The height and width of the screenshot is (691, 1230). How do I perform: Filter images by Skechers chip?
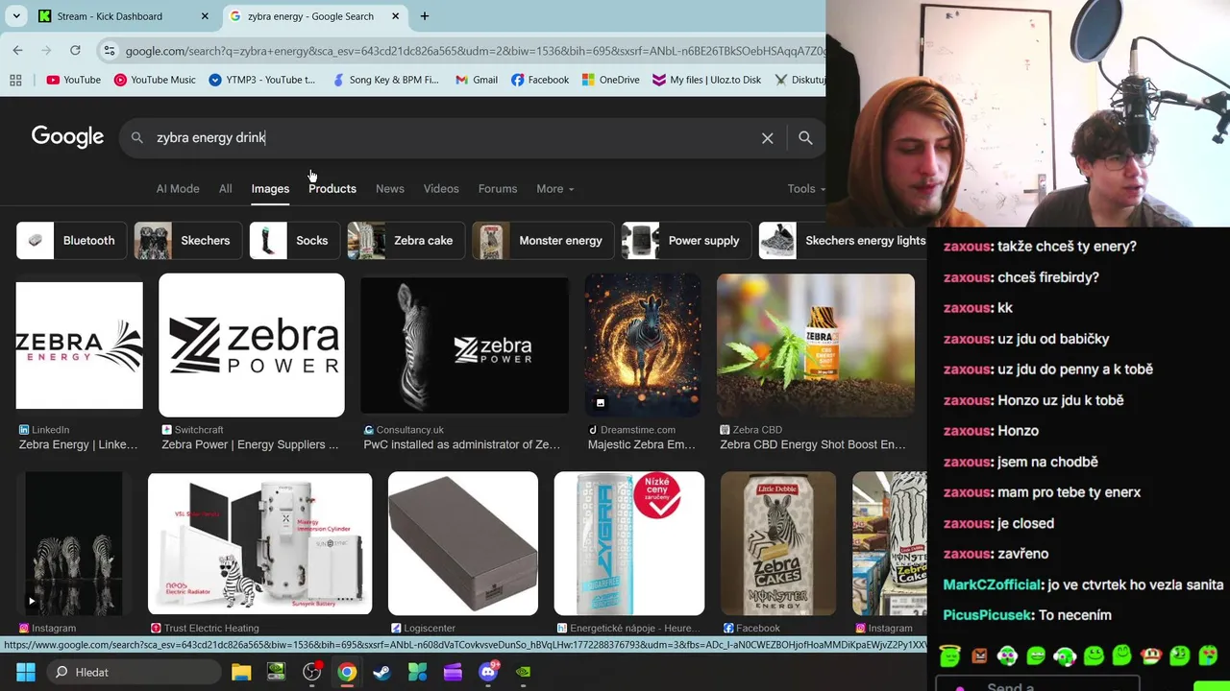[187, 241]
